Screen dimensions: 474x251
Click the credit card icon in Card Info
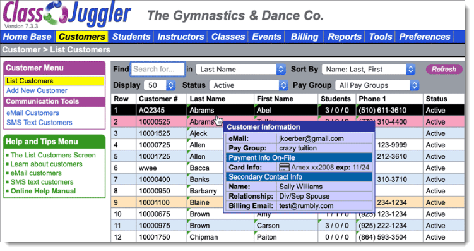284,168
